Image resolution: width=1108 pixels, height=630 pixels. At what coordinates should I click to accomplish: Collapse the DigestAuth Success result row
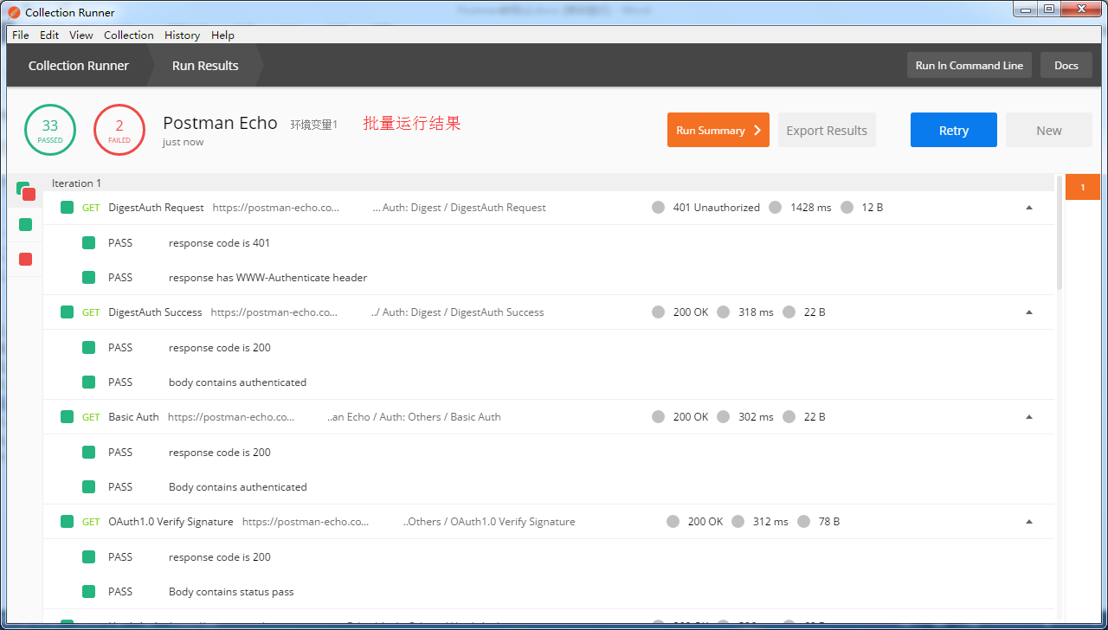click(x=1029, y=312)
